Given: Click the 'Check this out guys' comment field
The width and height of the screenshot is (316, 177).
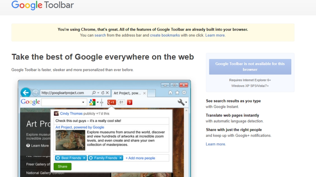Looking at the screenshot, I should tap(111, 121).
